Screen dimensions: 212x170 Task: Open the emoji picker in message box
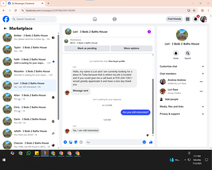pos(144,142)
